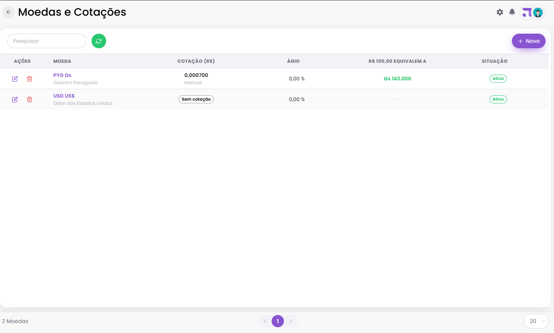Delete the USD US$ currency

(30, 100)
